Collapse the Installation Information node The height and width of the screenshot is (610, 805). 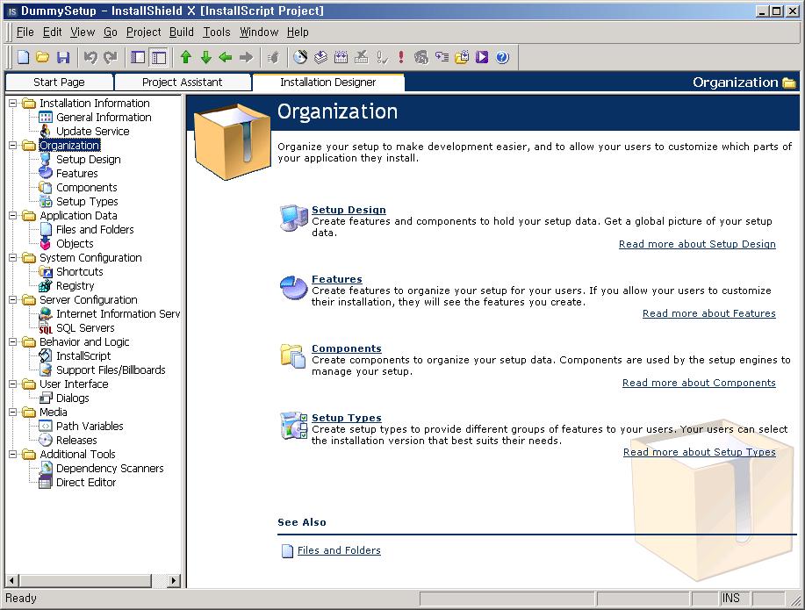(x=13, y=104)
